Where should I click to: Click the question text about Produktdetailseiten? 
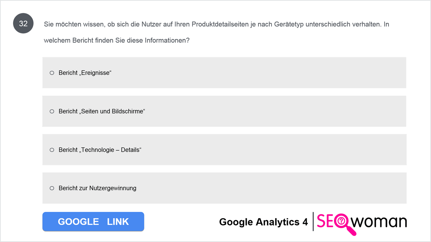point(217,32)
